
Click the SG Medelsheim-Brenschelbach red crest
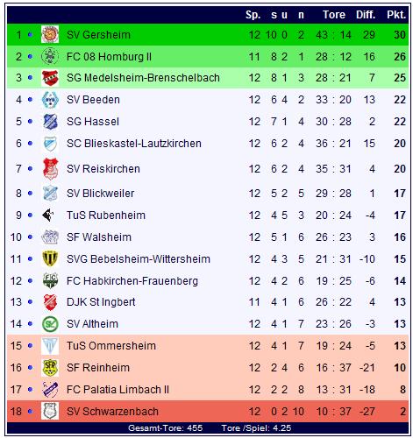(x=50, y=78)
